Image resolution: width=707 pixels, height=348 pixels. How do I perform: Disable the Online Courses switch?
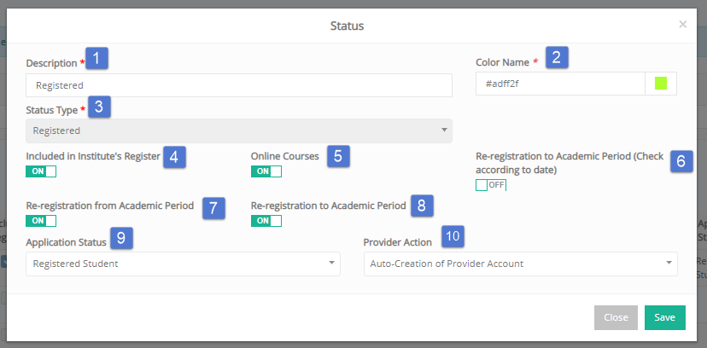click(x=266, y=171)
